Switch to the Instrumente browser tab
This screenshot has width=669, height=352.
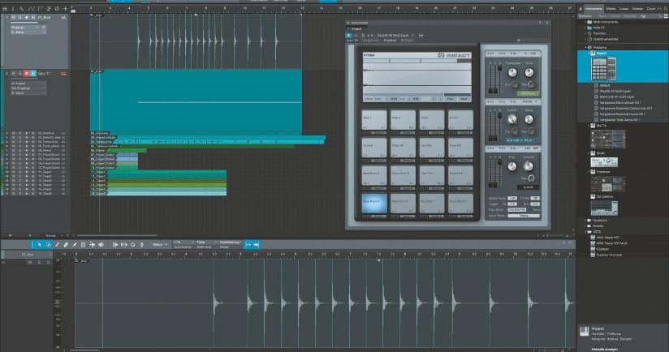[x=594, y=9]
